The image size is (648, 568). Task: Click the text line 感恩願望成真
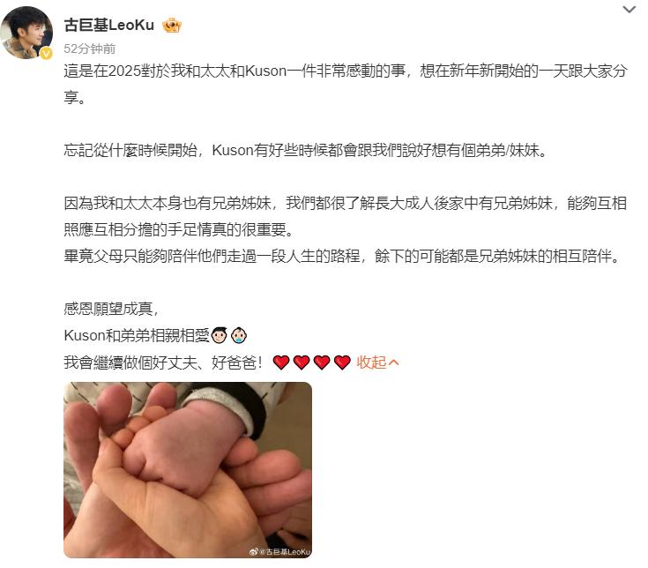(111, 309)
